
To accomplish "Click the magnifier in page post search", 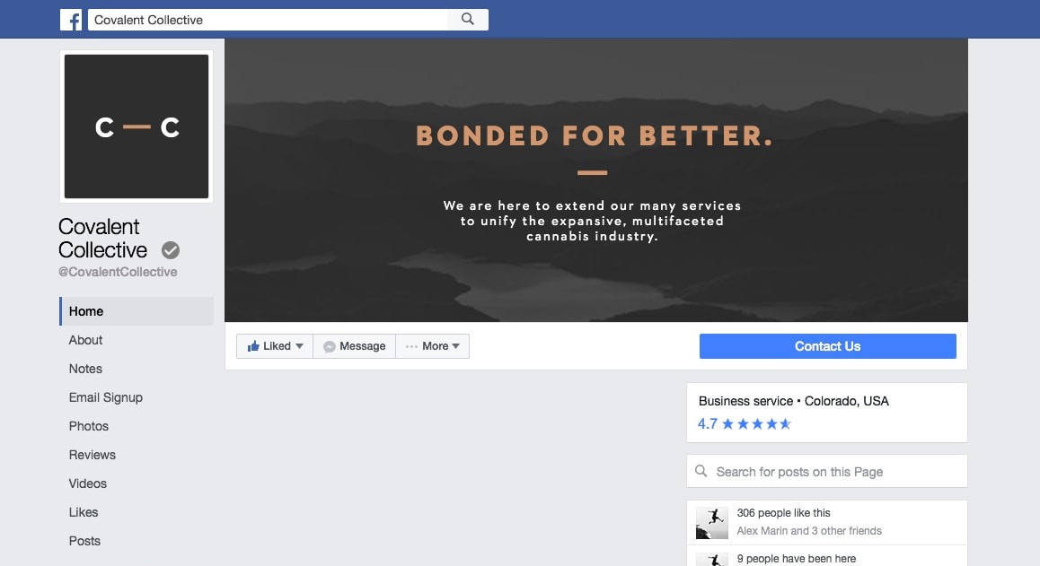I will pyautogui.click(x=701, y=471).
